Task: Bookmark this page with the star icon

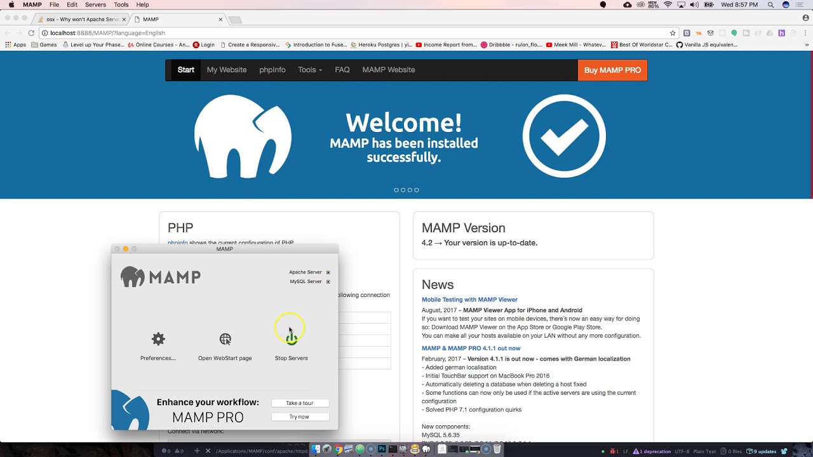Action: (x=673, y=33)
